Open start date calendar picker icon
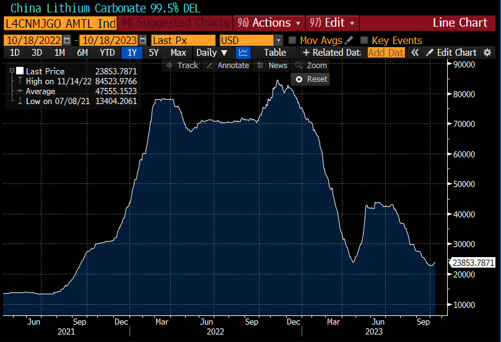This screenshot has height=342, width=501. pos(67,40)
